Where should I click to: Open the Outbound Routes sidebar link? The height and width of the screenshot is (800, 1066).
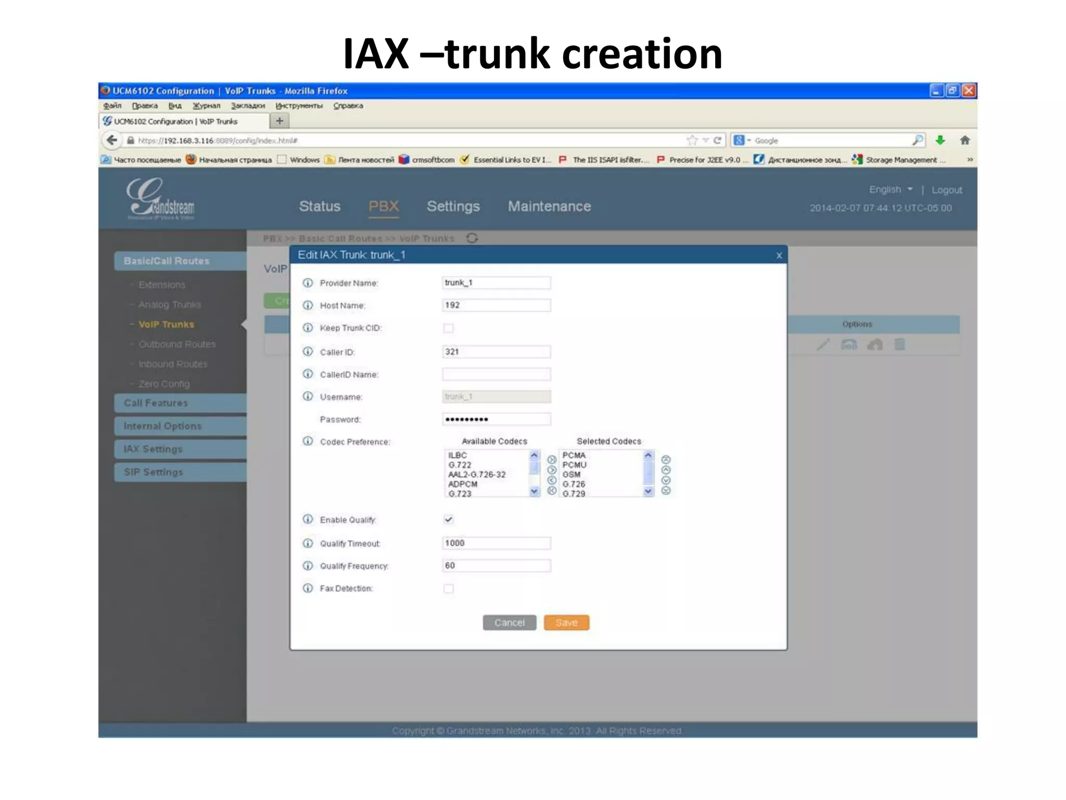pos(177,344)
